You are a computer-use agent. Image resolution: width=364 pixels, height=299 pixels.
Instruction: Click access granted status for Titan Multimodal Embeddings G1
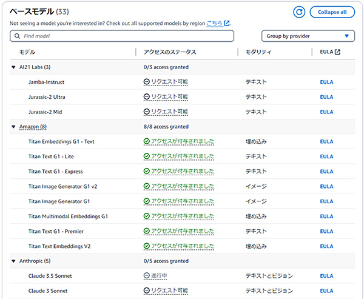179,217
